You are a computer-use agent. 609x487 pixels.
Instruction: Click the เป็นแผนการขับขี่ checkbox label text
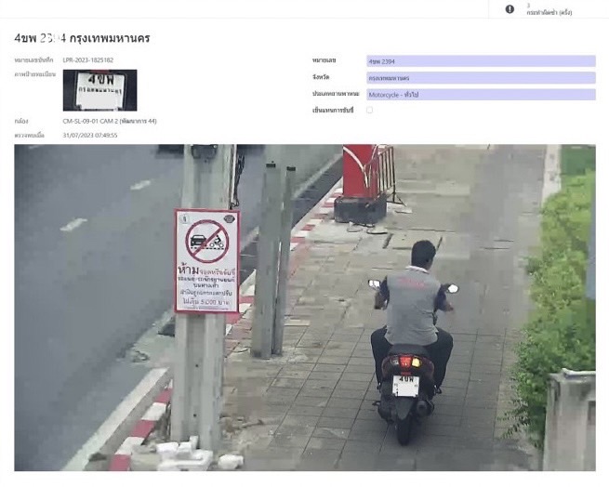tap(334, 111)
